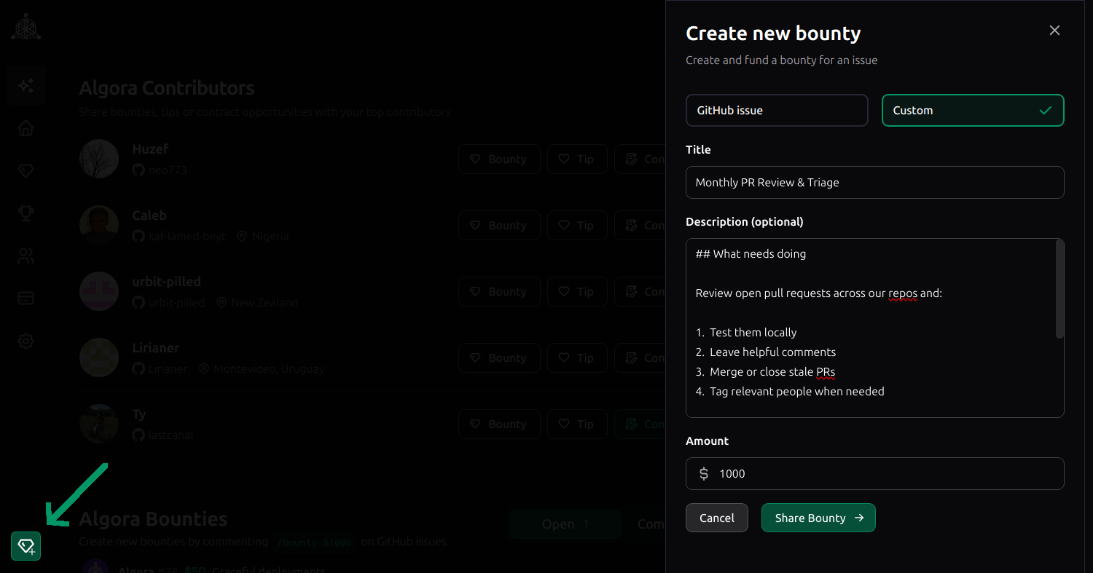Click the 'Nigeria' location text

pyautogui.click(x=270, y=237)
